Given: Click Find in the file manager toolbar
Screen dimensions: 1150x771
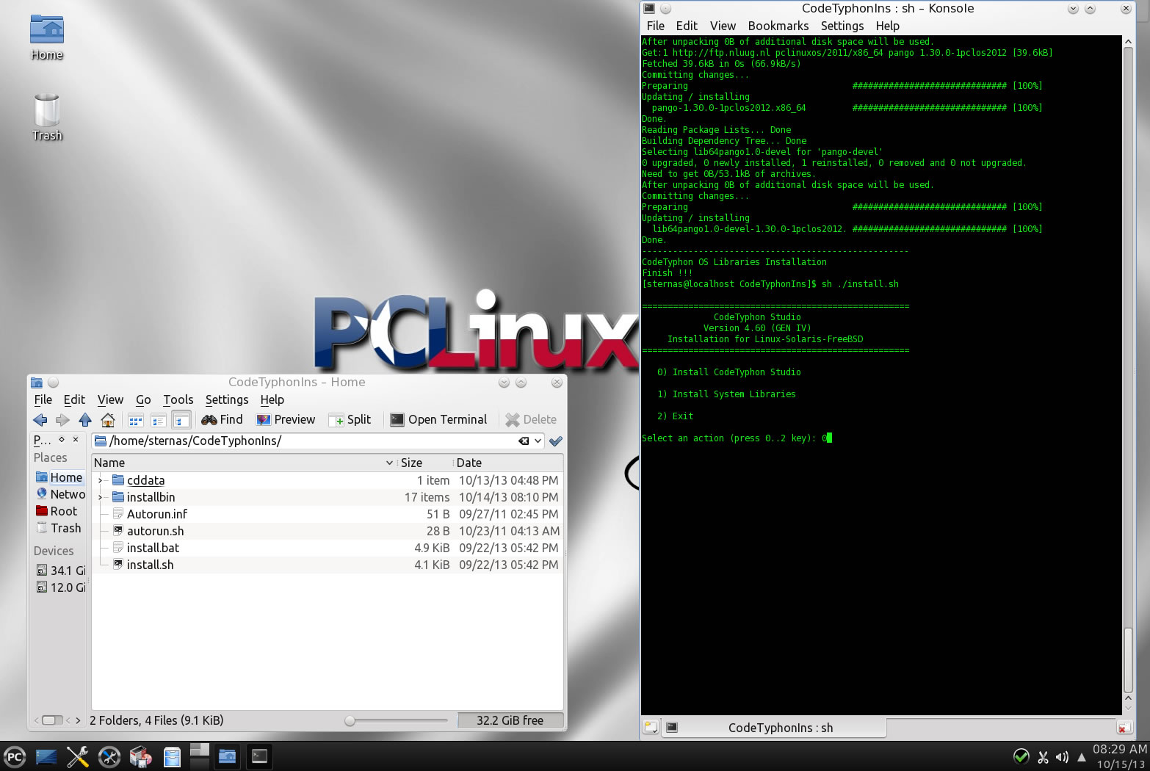Looking at the screenshot, I should coord(222,420).
